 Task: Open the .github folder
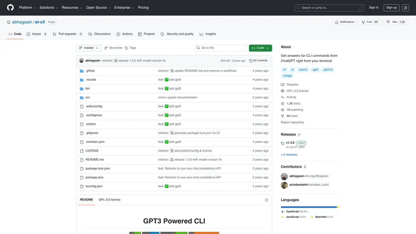point(90,71)
